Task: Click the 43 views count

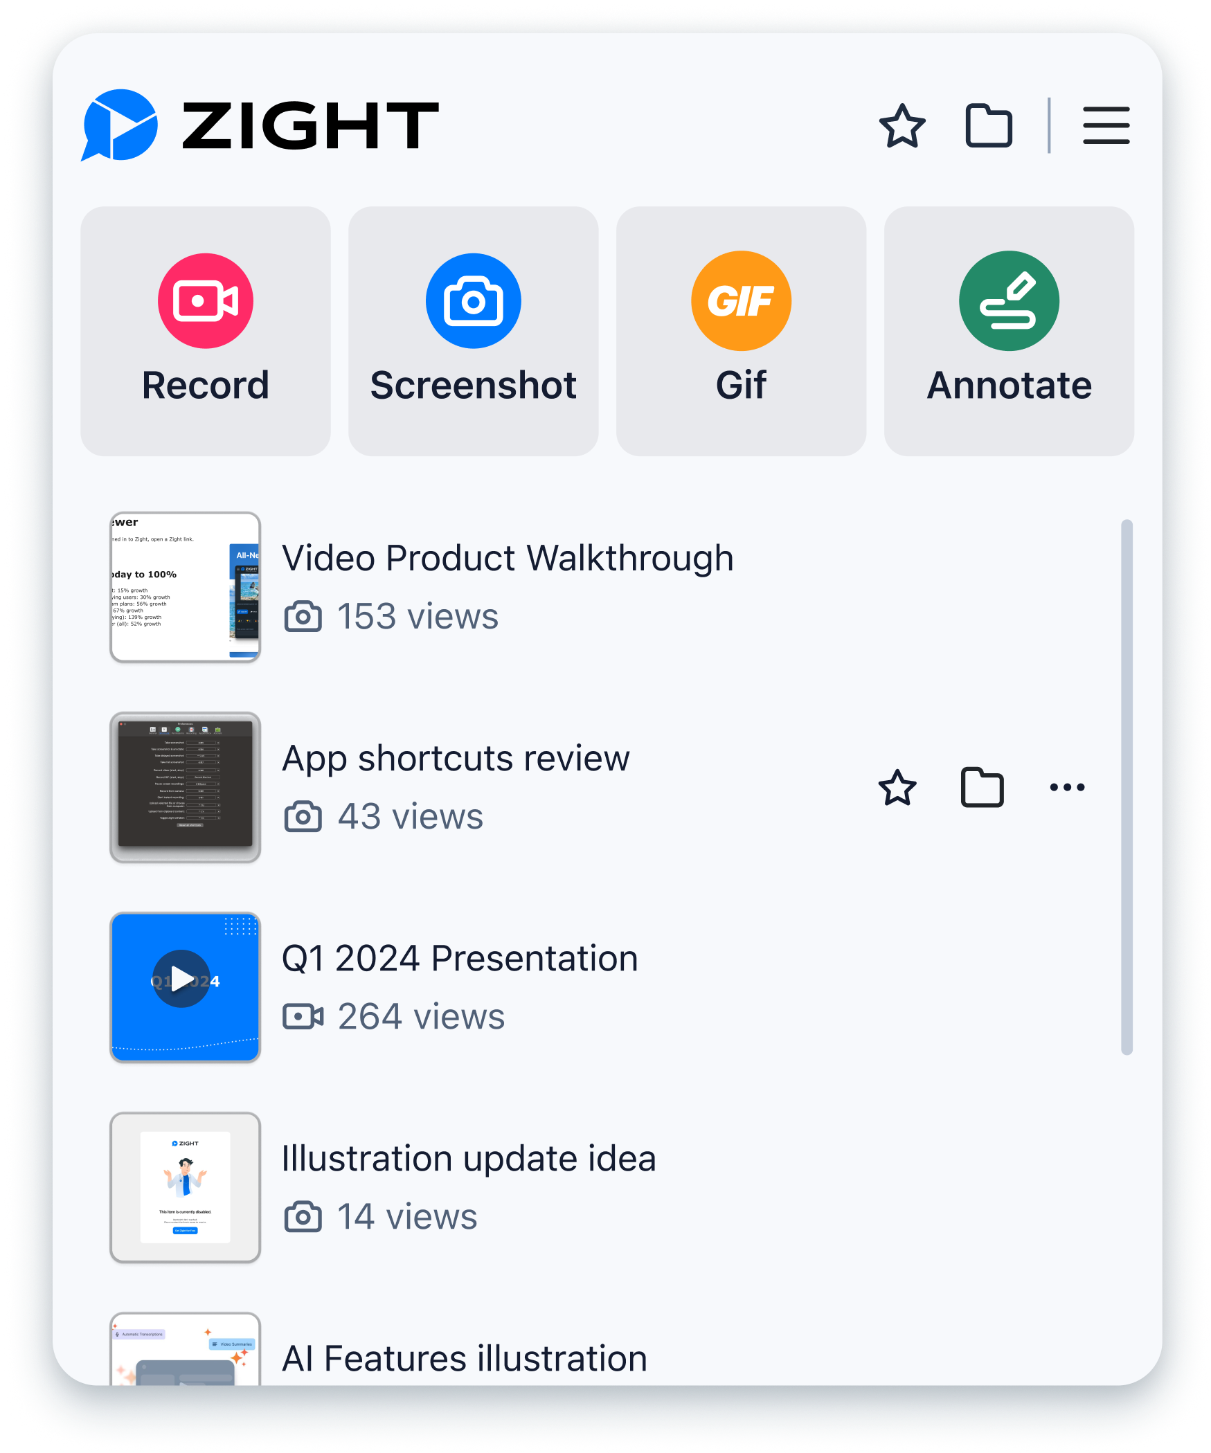Action: [x=410, y=816]
